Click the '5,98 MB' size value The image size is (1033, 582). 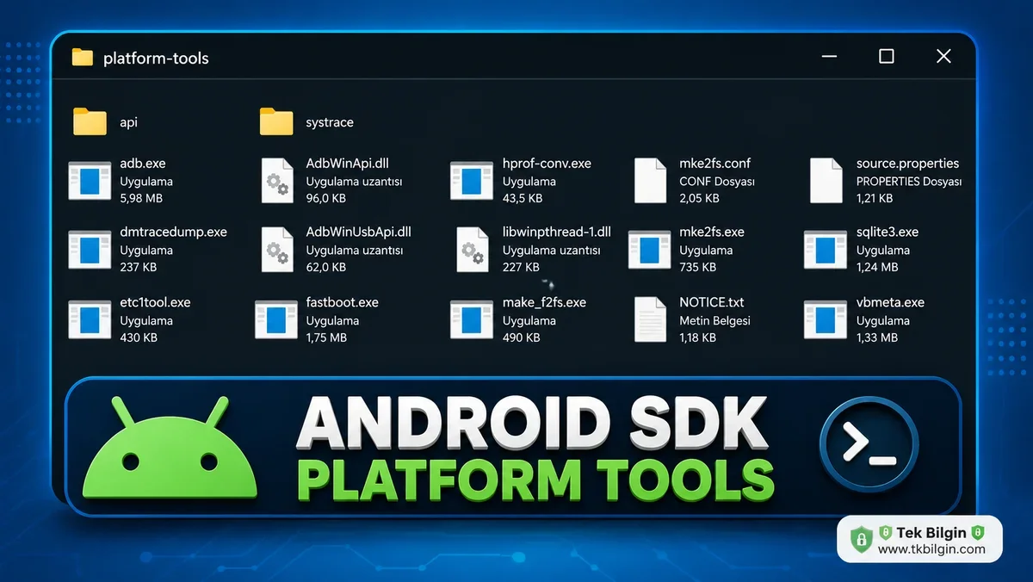tap(142, 198)
